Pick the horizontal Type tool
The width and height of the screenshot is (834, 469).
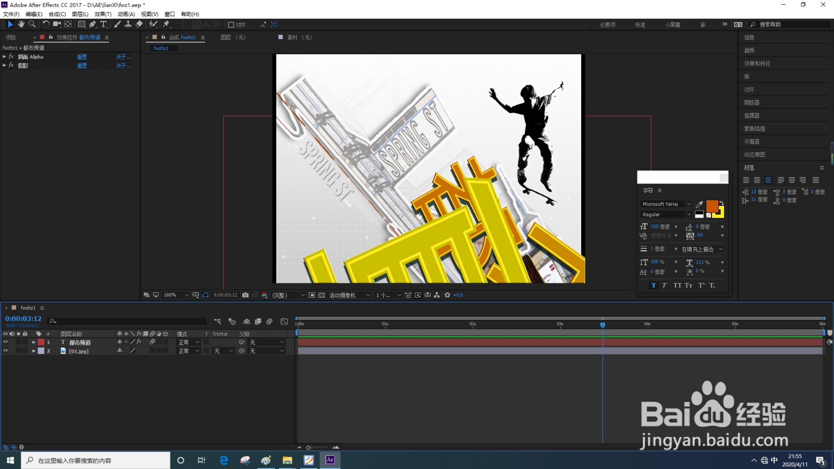[103, 24]
